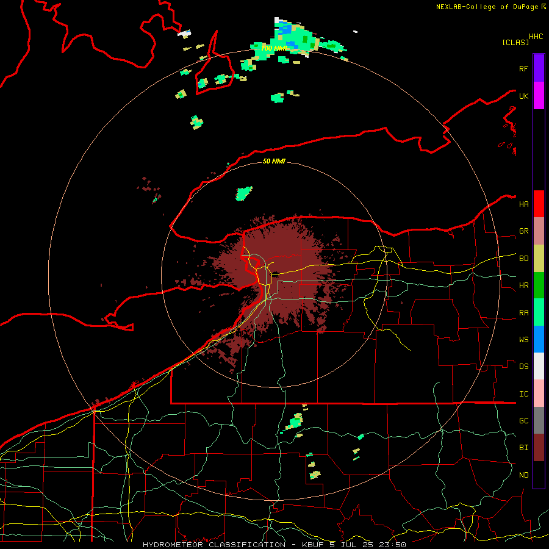Click the HHC title above legend
549x549 pixels.
click(536, 37)
